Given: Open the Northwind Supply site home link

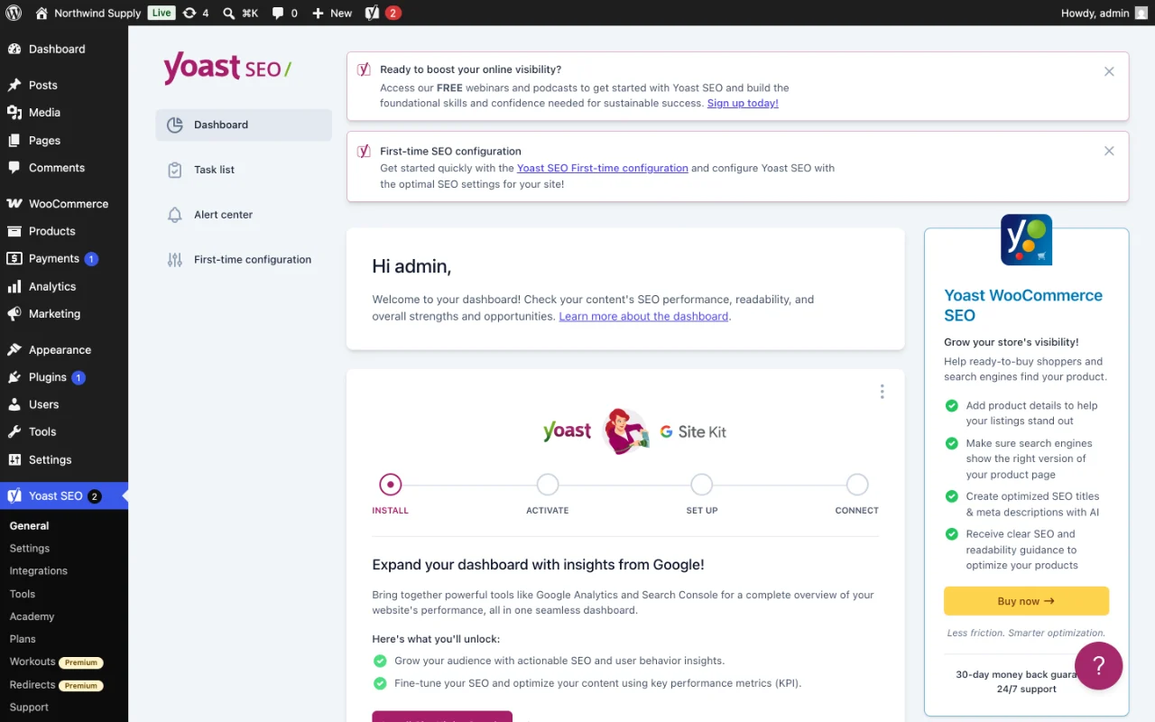Looking at the screenshot, I should click(88, 13).
